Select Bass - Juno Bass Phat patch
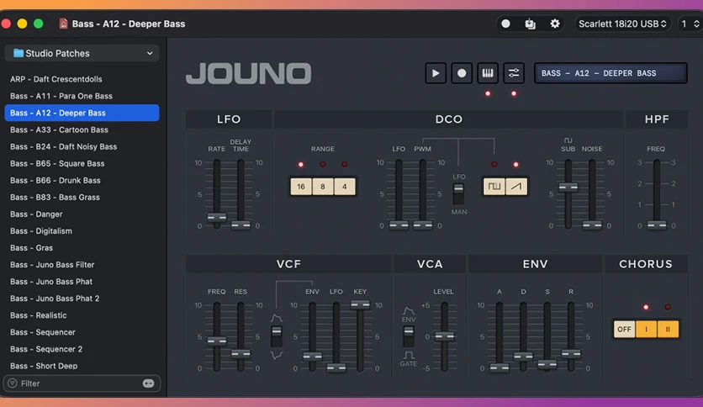Viewport: 703px width, 407px height. 82,282
